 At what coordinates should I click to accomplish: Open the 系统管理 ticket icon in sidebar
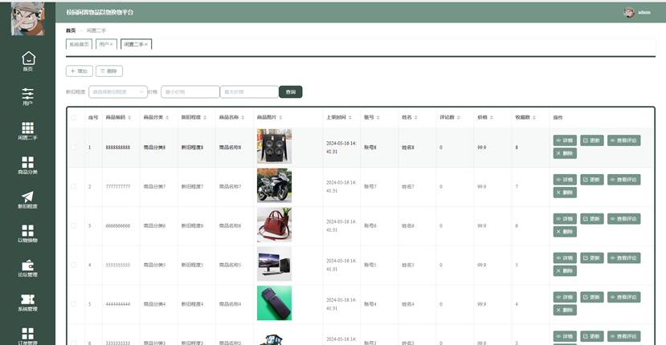click(x=27, y=299)
